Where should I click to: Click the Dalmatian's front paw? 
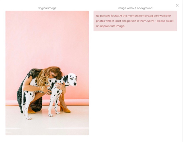pyautogui.click(x=51, y=115)
